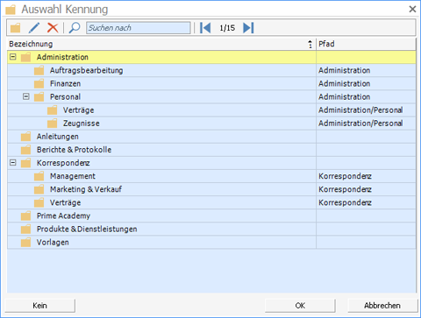Click the folder icon beside Zeugnisse
Image resolution: width=421 pixels, height=318 pixels.
pyautogui.click(x=53, y=124)
